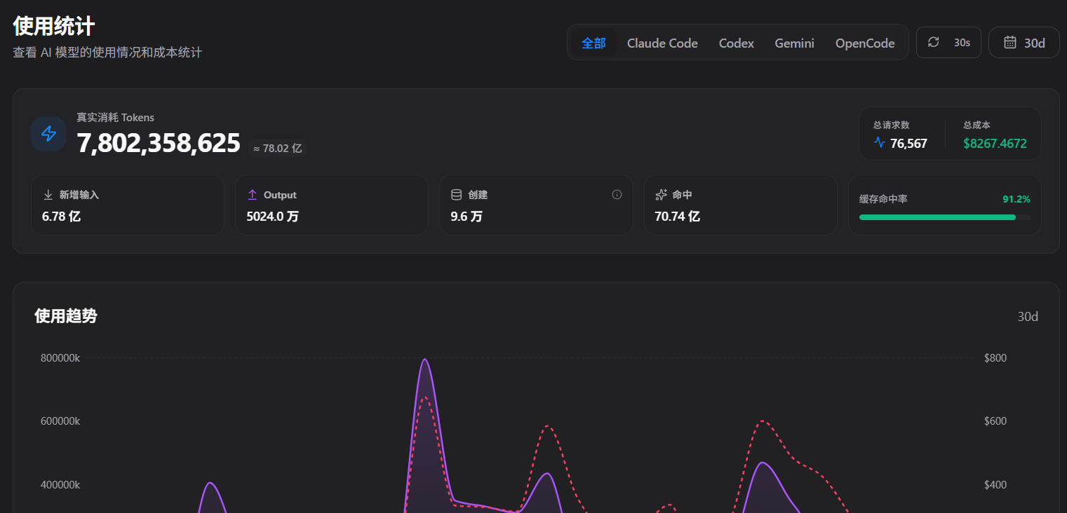The height and width of the screenshot is (513, 1067).
Task: Click the 使用趋势 chart title
Action: (66, 316)
